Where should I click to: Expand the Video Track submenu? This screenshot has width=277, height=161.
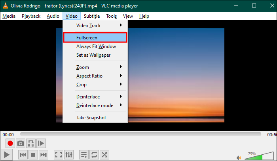95,26
